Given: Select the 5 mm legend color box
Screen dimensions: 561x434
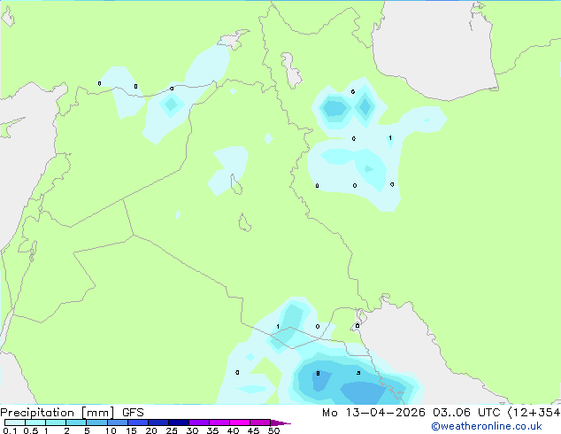Looking at the screenshot, I should [96, 422].
